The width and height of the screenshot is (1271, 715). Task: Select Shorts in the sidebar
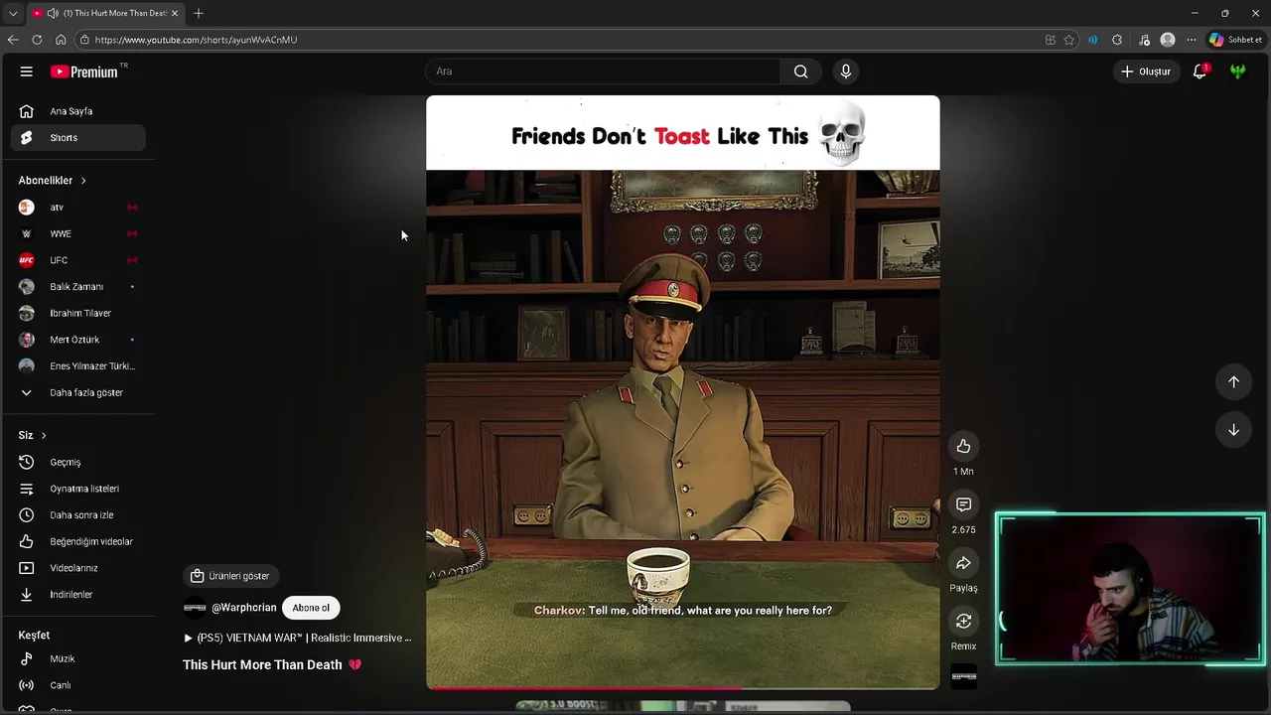pos(77,138)
